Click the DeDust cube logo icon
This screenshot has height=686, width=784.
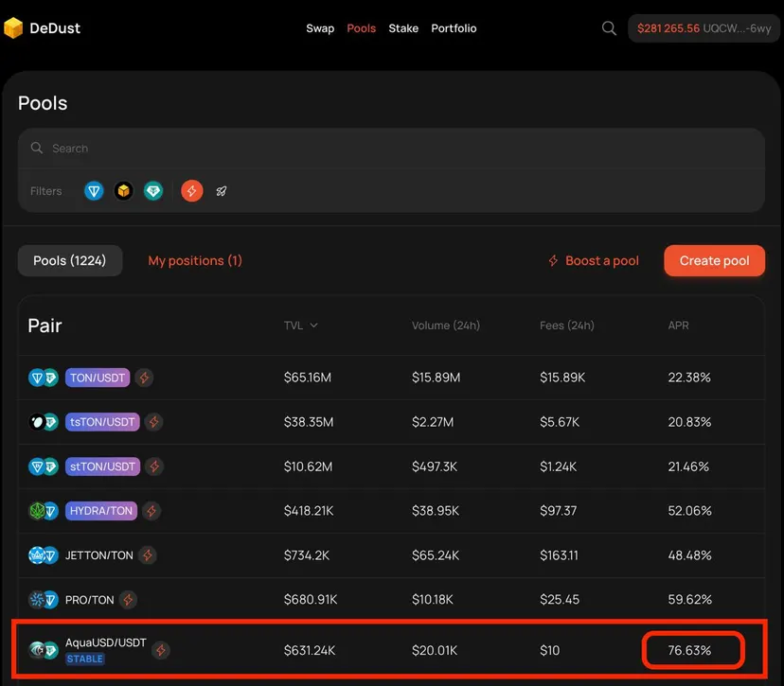pos(13,28)
